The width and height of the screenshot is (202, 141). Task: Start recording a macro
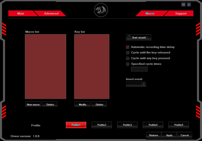point(139,38)
